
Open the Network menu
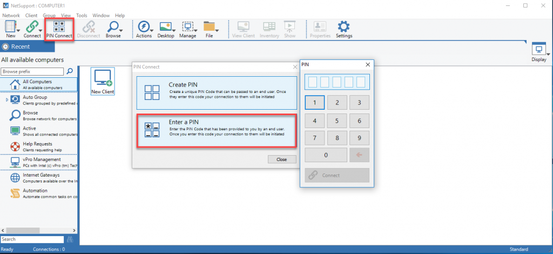click(x=11, y=16)
